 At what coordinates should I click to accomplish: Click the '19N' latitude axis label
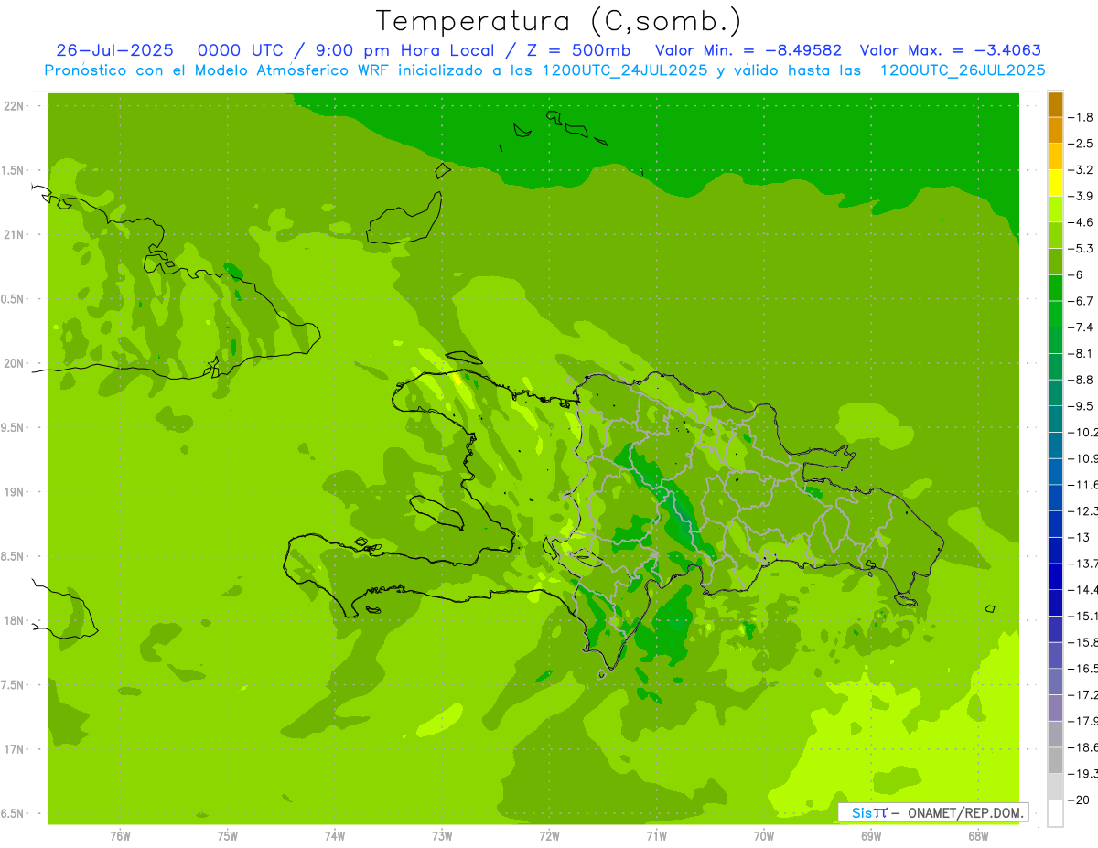click(x=15, y=492)
